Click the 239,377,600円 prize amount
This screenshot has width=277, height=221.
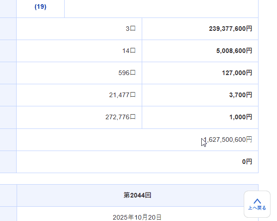[x=230, y=29]
